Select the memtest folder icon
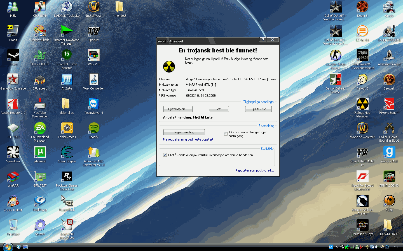The image size is (403, 251). point(120,9)
